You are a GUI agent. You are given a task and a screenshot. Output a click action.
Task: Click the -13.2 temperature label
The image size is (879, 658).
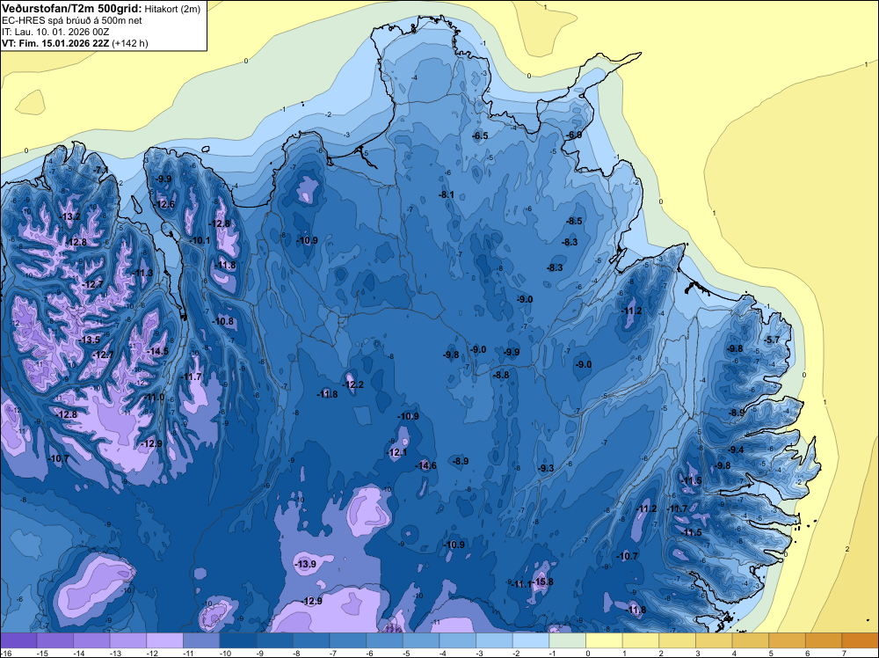tap(70, 216)
